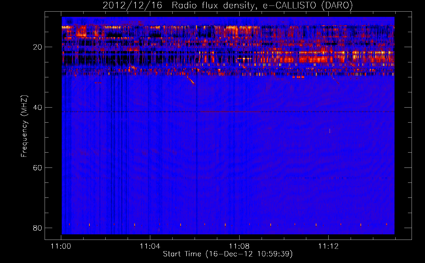
Task: Click the 'Start Time (16-Dec-12 10:59:39)' axis label
Action: point(228,254)
